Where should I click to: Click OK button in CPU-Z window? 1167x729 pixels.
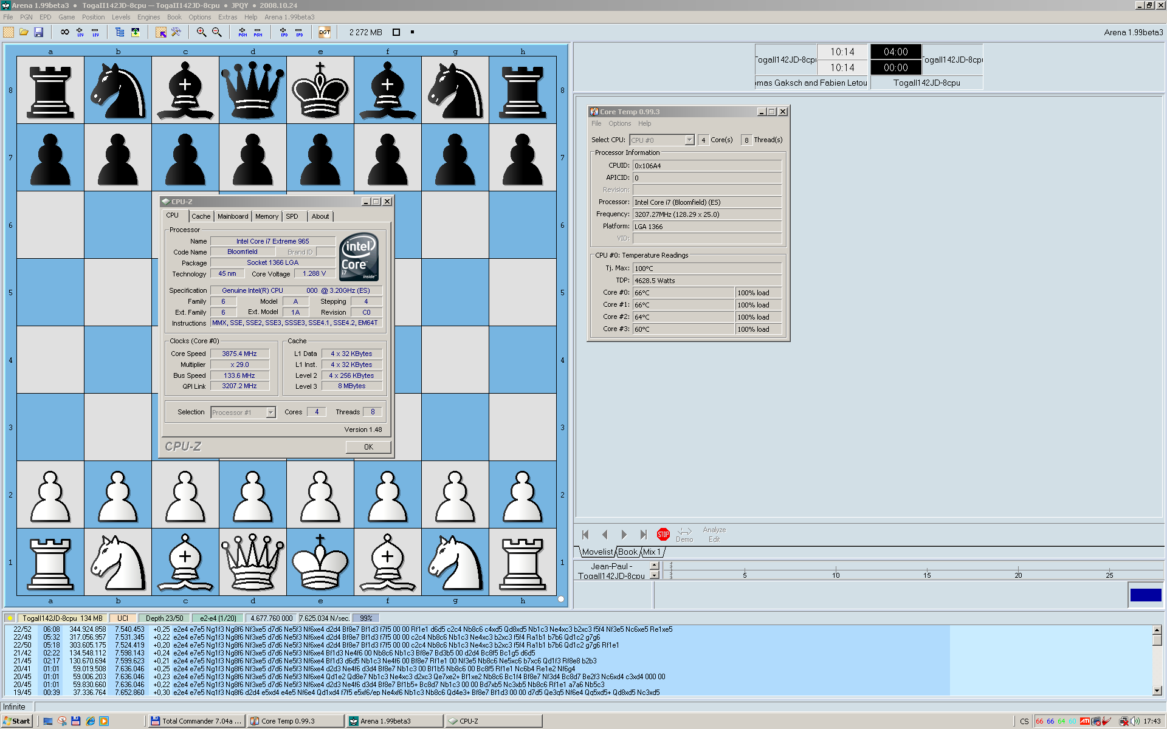[x=368, y=447]
